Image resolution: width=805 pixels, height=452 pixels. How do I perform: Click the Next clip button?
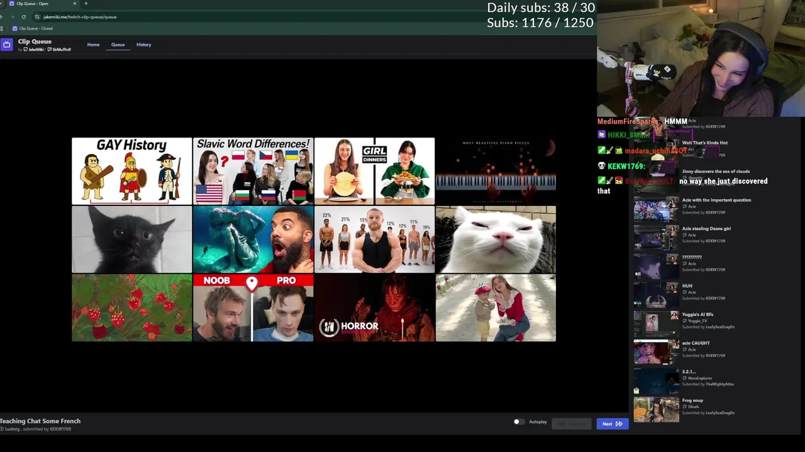click(x=612, y=424)
